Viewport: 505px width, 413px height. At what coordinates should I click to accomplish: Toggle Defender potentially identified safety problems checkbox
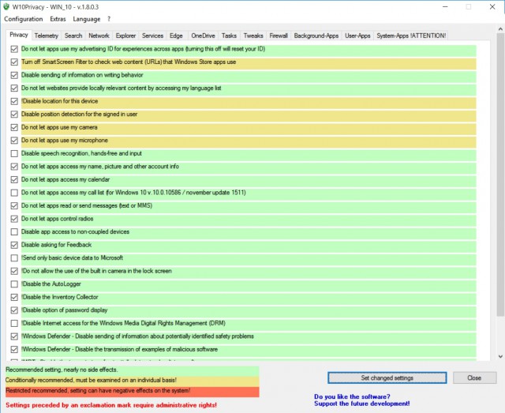point(14,336)
